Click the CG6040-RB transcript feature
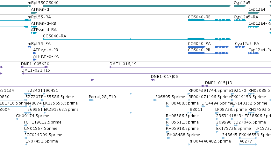This screenshot has width=271, height=146. (x=210, y=20)
